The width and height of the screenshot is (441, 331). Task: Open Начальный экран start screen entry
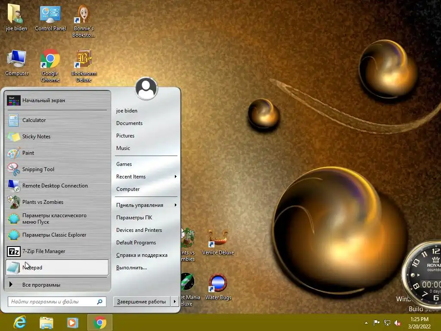point(57,100)
